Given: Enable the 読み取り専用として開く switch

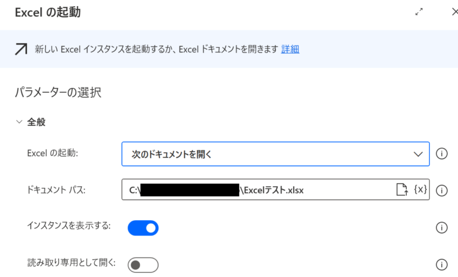Looking at the screenshot, I should pyautogui.click(x=143, y=265).
